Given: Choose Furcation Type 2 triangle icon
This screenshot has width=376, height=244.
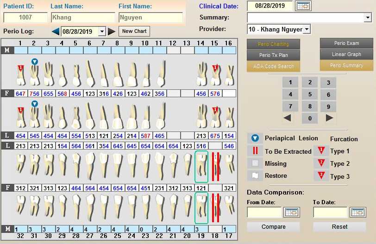Looking at the screenshot, I should coord(321,163).
